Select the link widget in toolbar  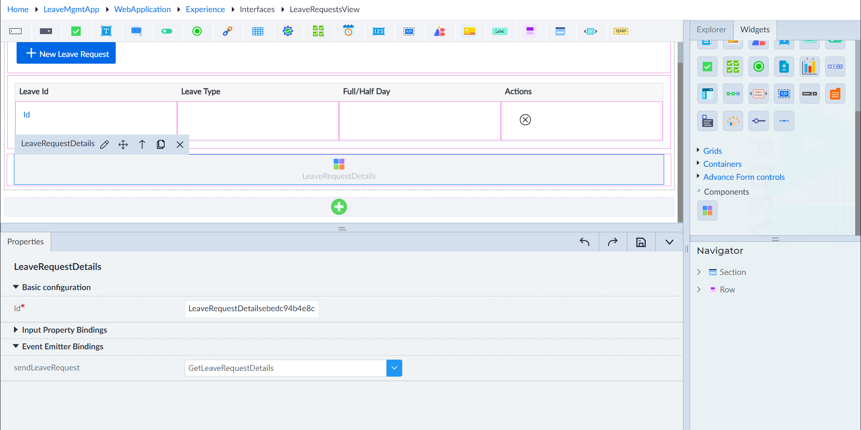[227, 31]
